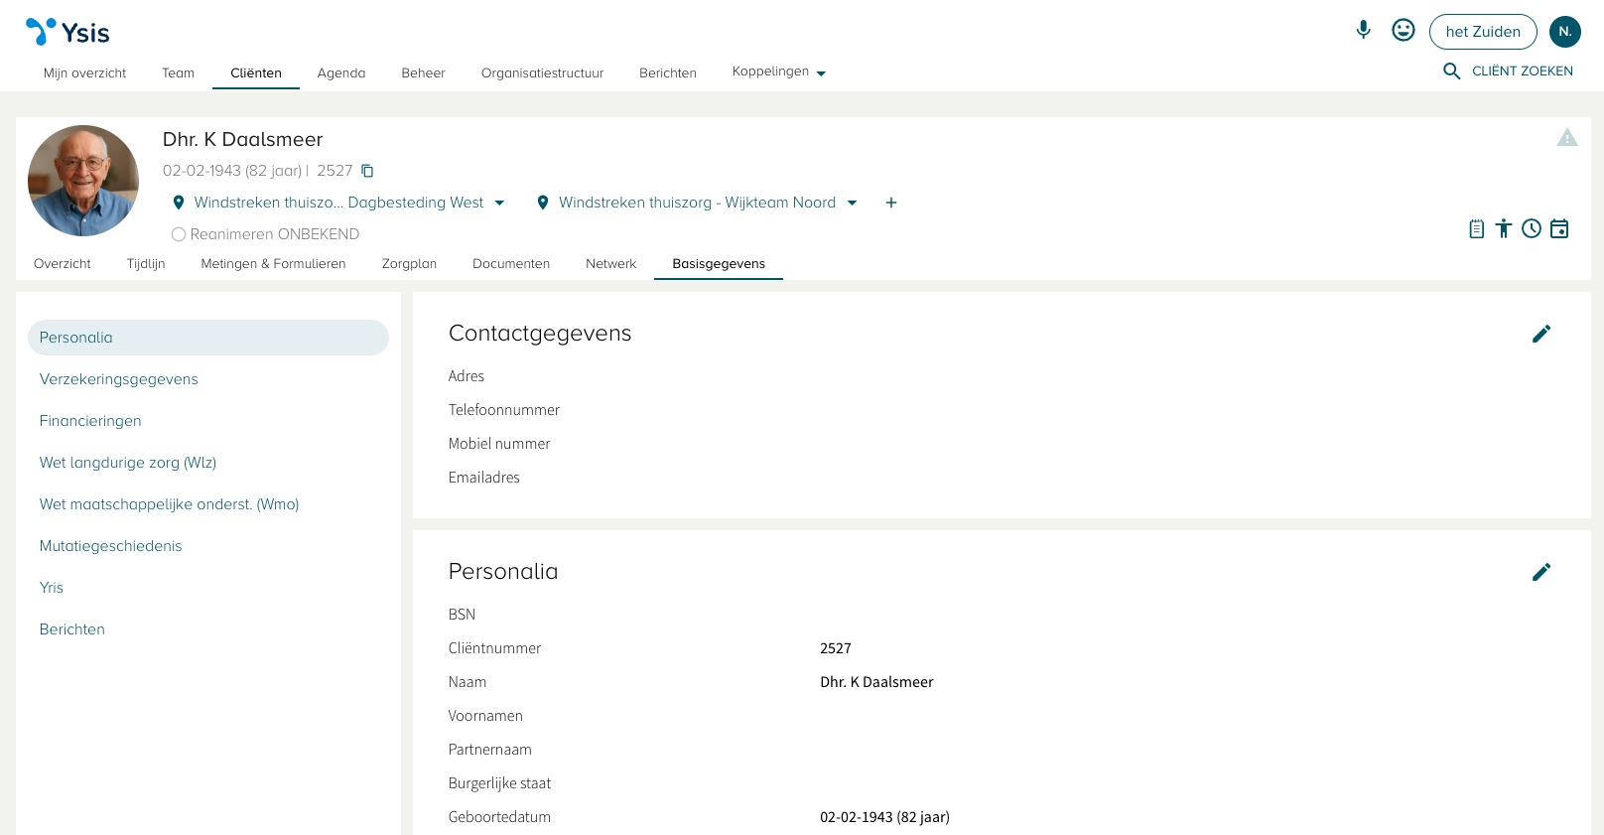Add a location with the plus icon
The width and height of the screenshot is (1604, 835).
(x=891, y=203)
